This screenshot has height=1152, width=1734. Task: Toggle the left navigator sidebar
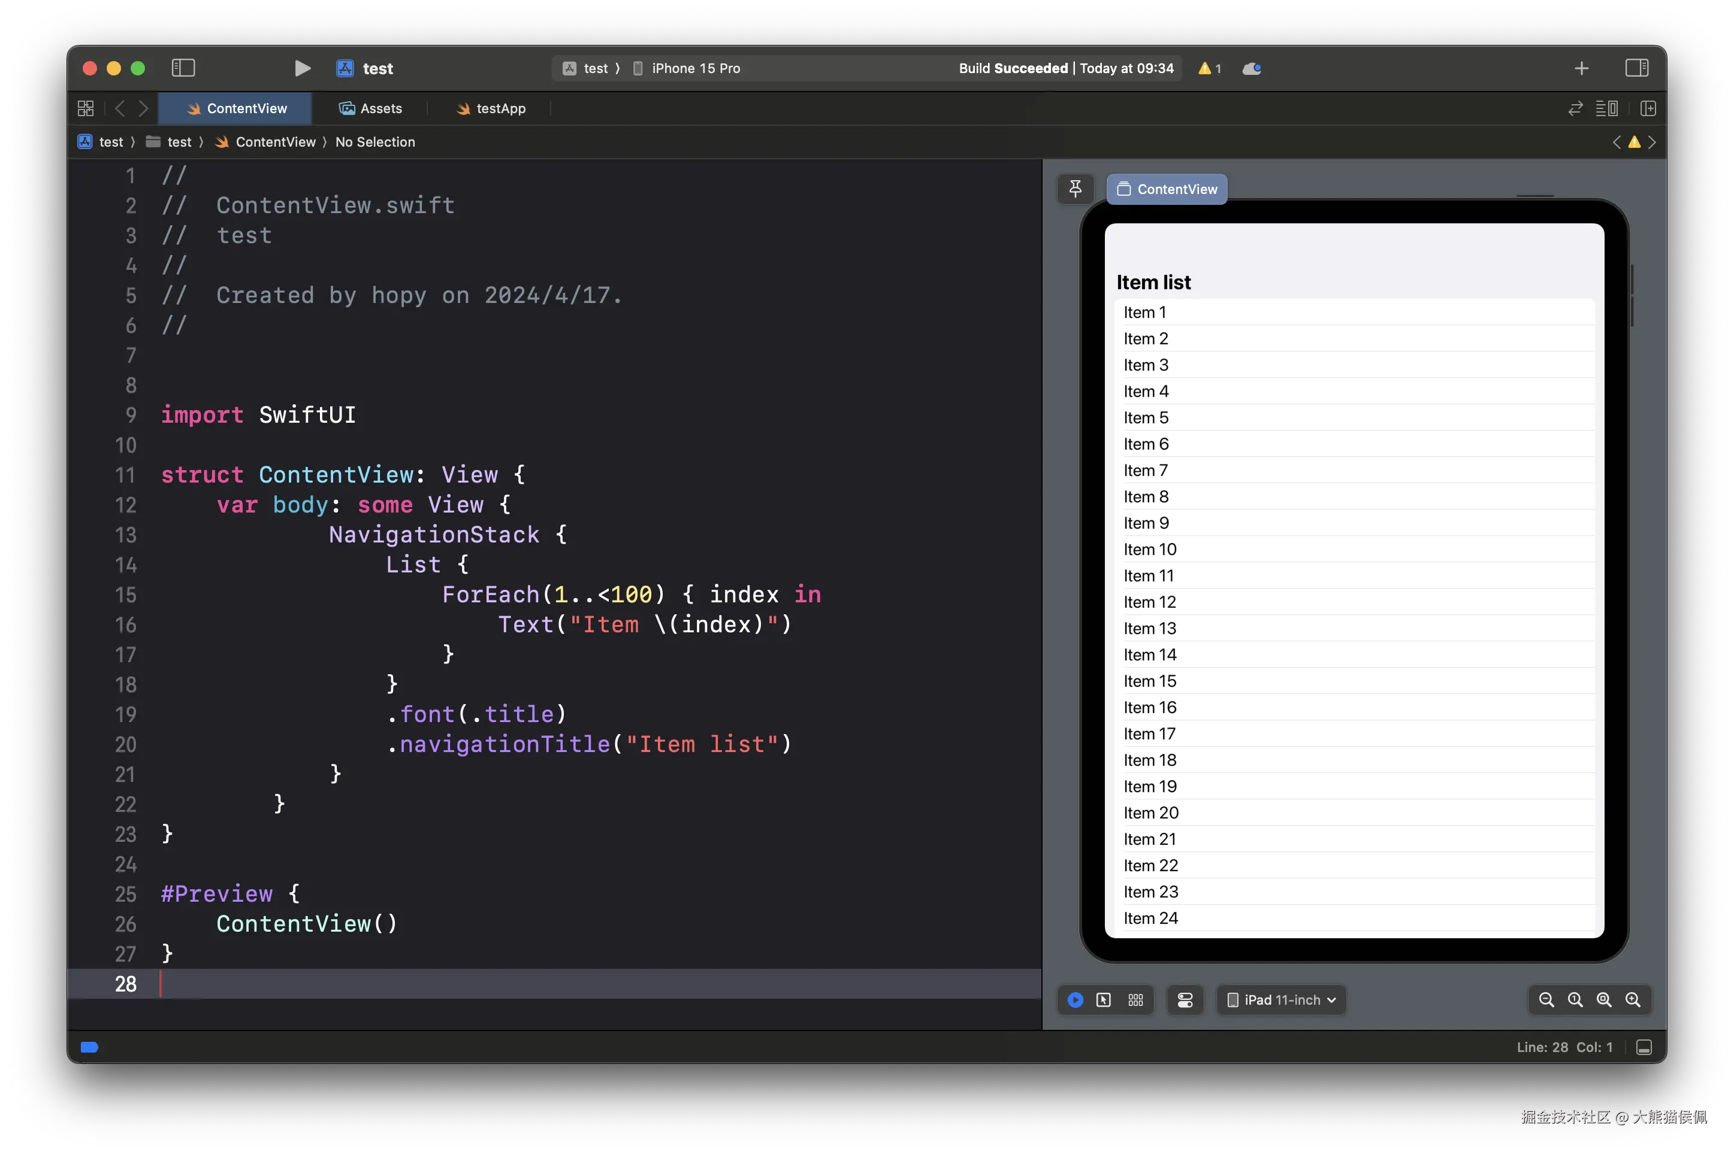[x=183, y=68]
